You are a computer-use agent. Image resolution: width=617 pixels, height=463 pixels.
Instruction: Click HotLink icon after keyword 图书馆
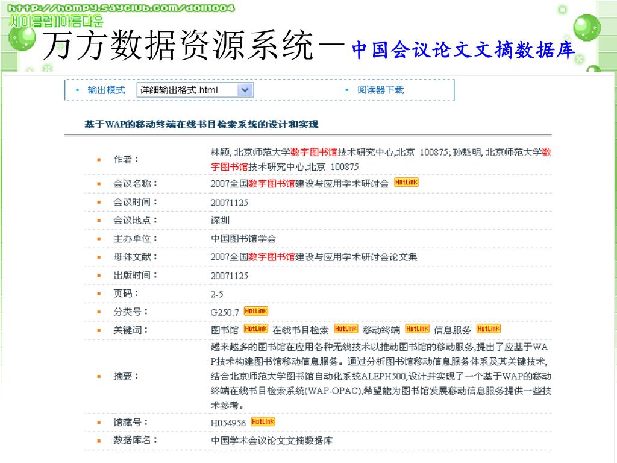pos(255,329)
